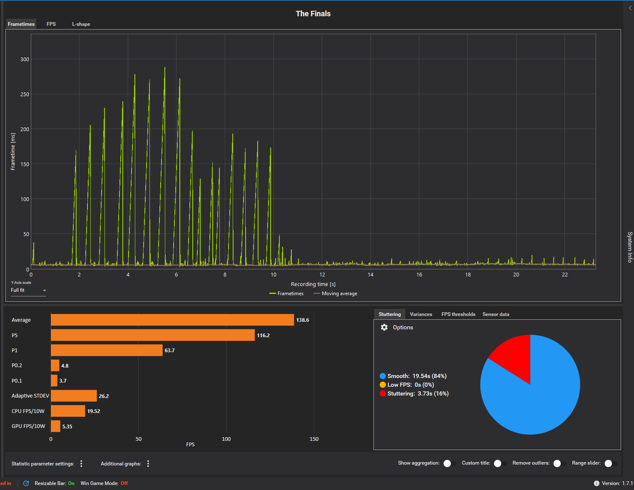634x490 pixels.
Task: Open the Y-Axis scale Full fit dropdown
Action: point(28,290)
